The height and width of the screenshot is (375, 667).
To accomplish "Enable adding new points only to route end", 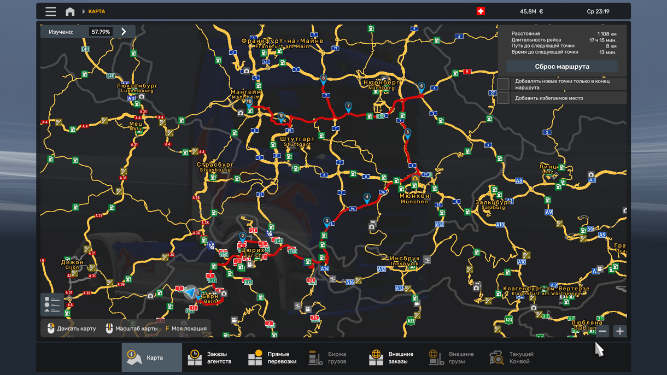I will (x=503, y=84).
